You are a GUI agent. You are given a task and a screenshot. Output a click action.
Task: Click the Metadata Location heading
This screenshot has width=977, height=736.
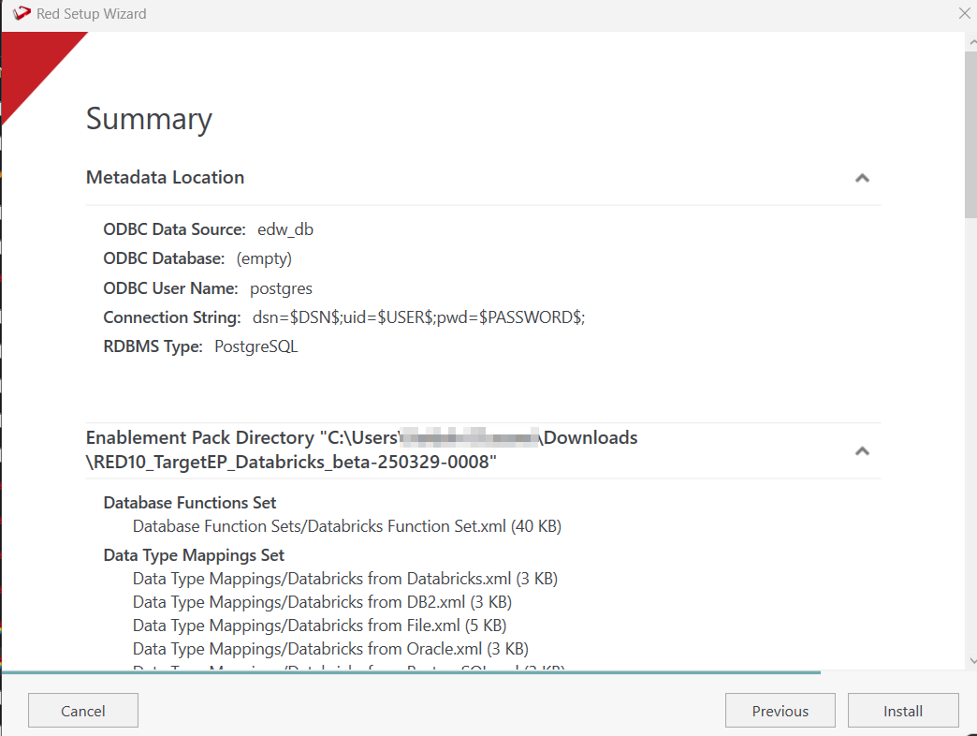[165, 177]
